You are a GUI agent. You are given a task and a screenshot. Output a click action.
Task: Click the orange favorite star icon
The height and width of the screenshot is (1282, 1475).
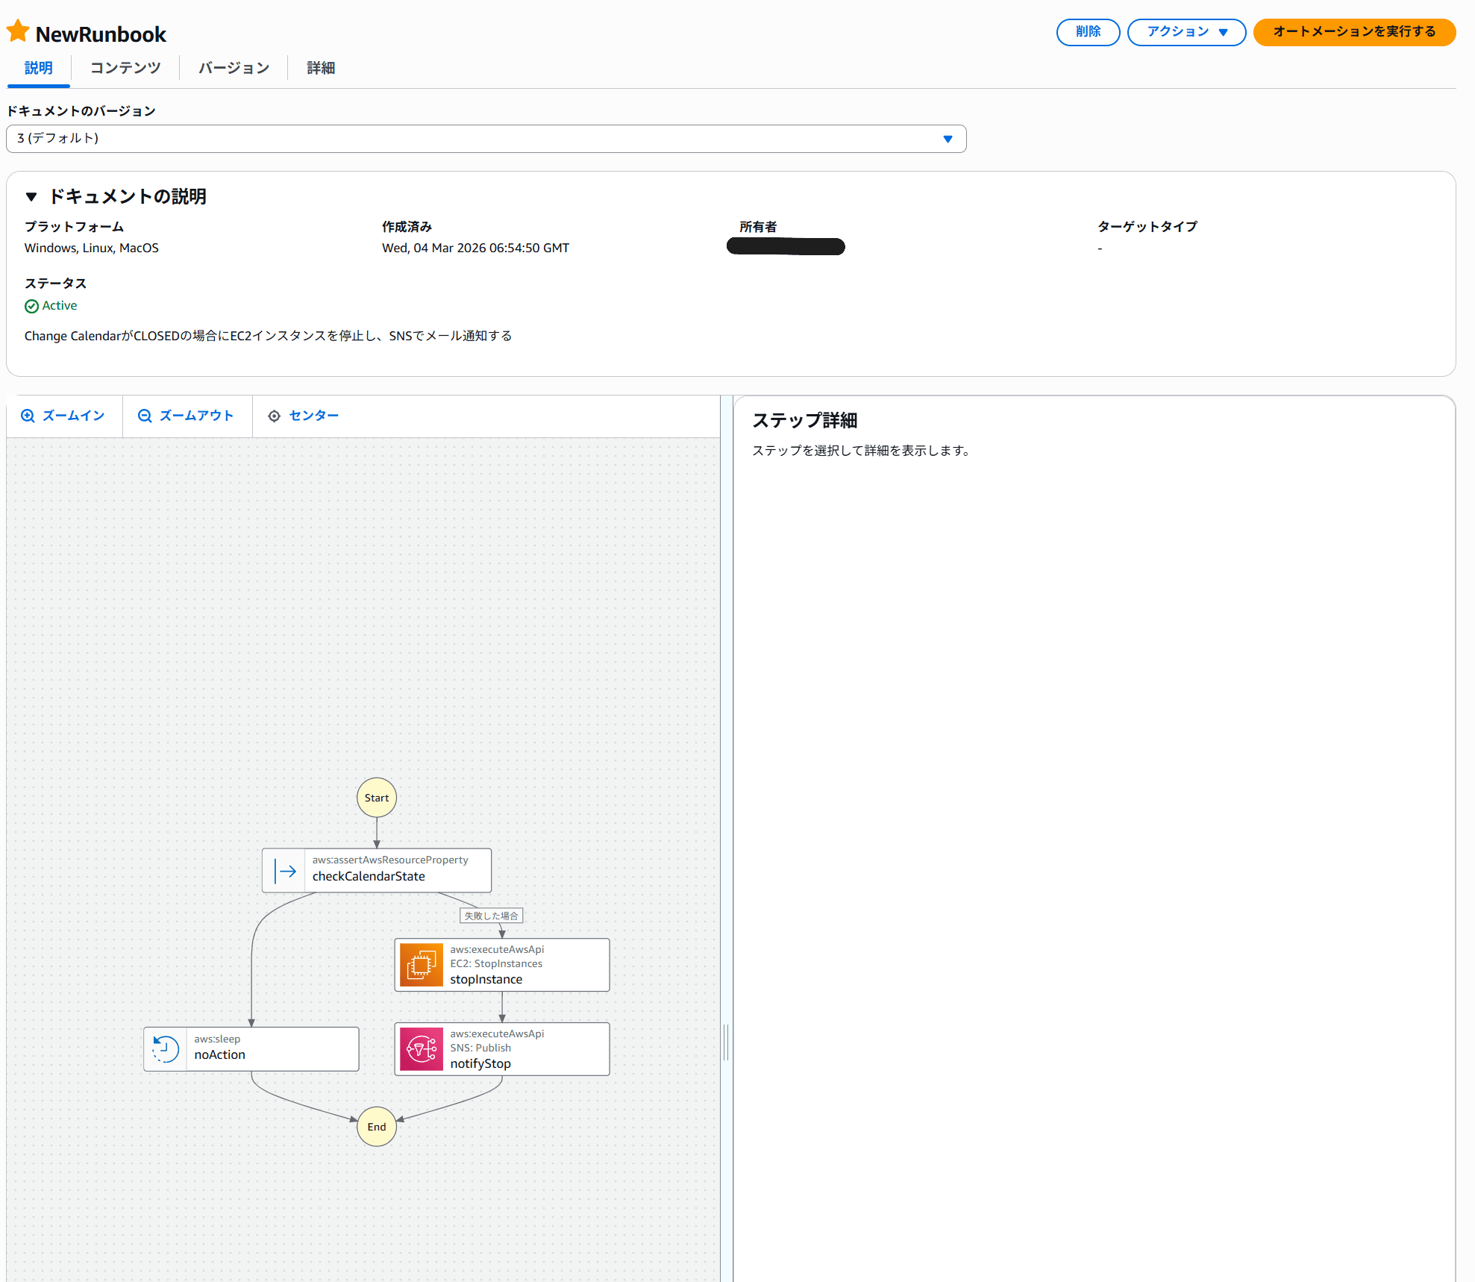click(18, 31)
